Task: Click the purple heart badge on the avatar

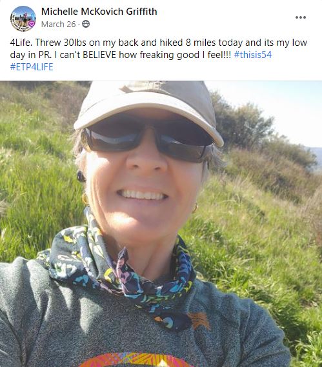Action: tap(32, 24)
